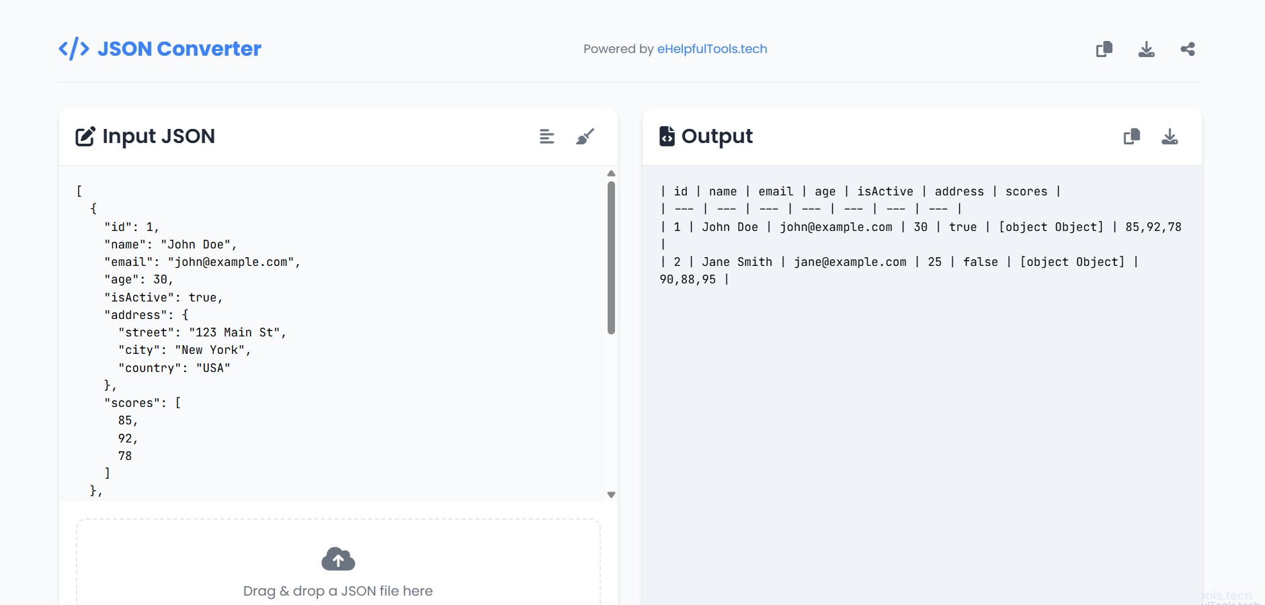
Task: Place cursor on the "email" line in input
Action: click(202, 263)
